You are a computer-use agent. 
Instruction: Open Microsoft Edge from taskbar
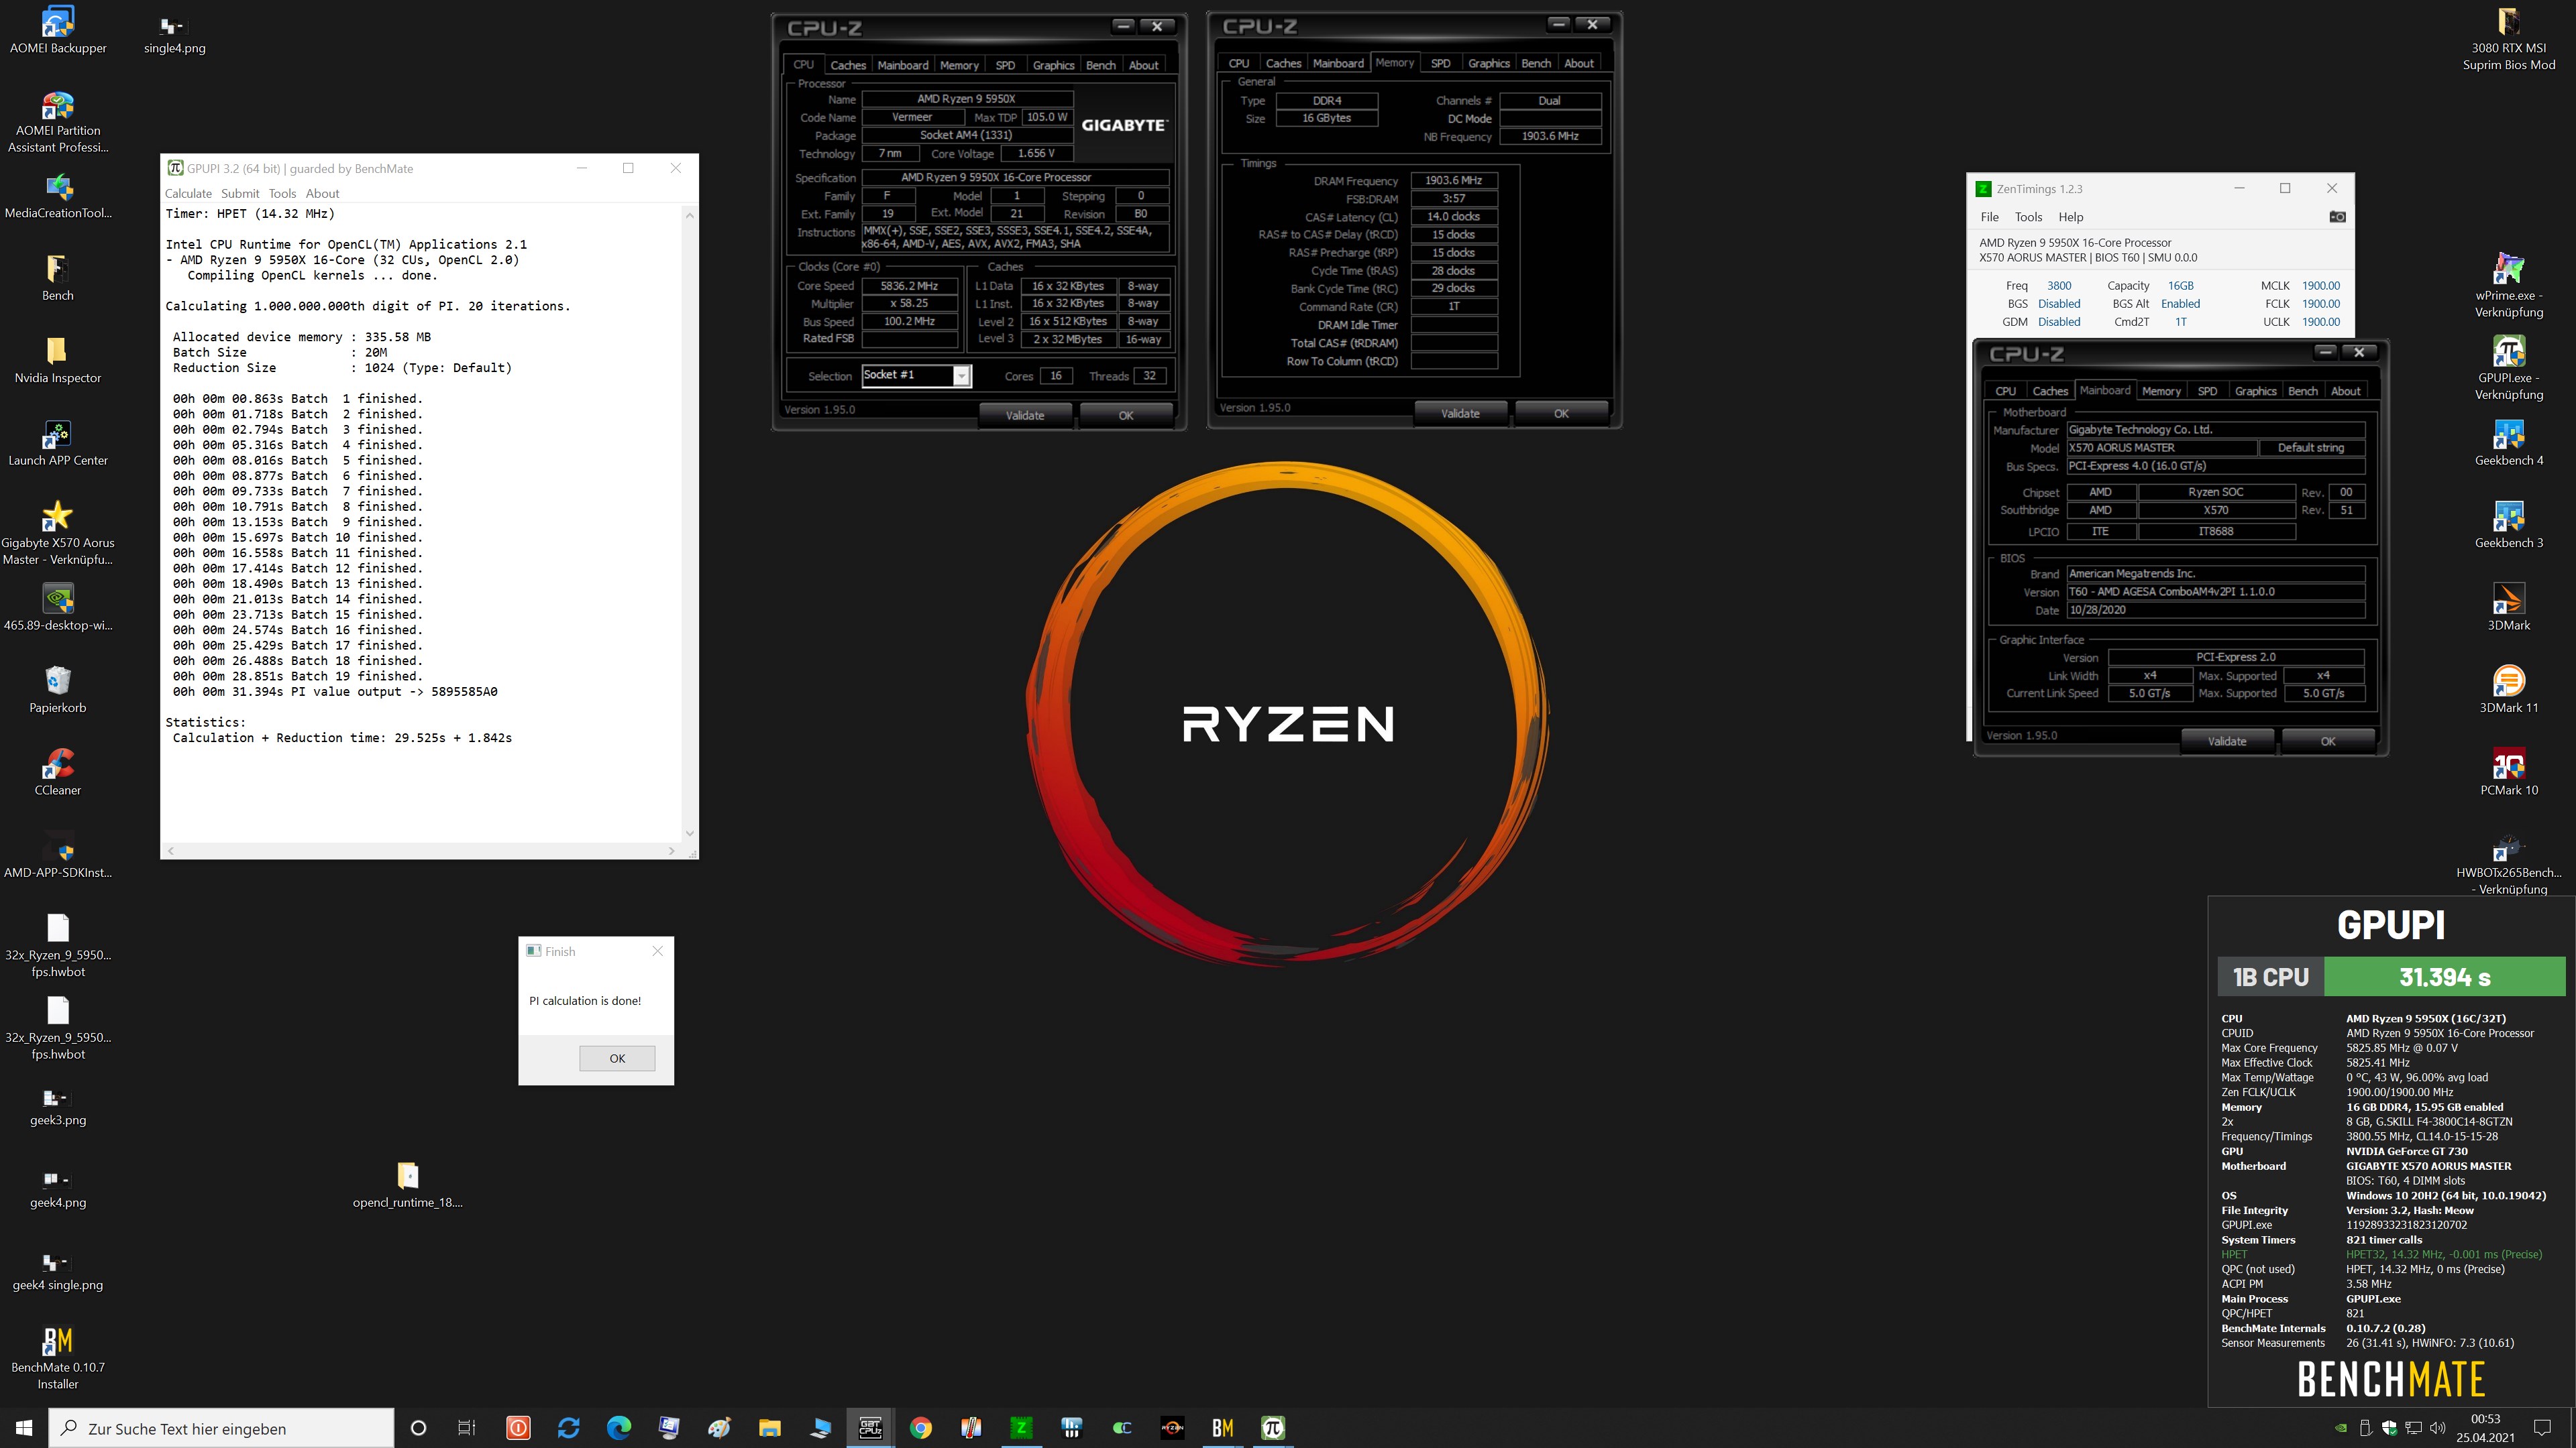tap(619, 1427)
